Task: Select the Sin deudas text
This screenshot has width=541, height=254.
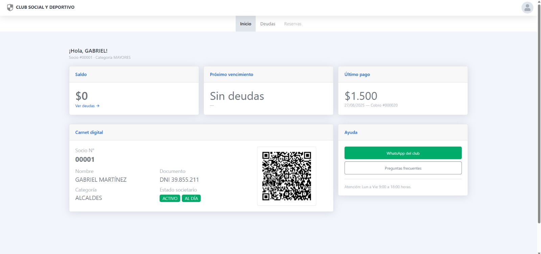Action: pyautogui.click(x=237, y=96)
